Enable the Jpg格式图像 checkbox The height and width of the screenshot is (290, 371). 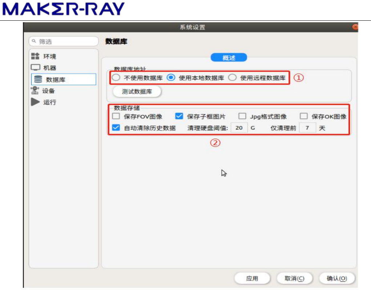tap(242, 116)
